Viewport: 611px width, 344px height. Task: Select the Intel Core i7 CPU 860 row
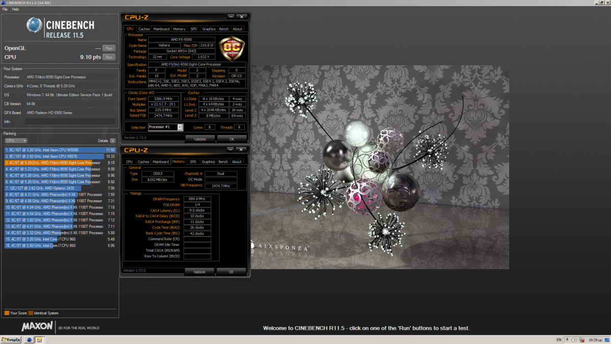[60, 245]
